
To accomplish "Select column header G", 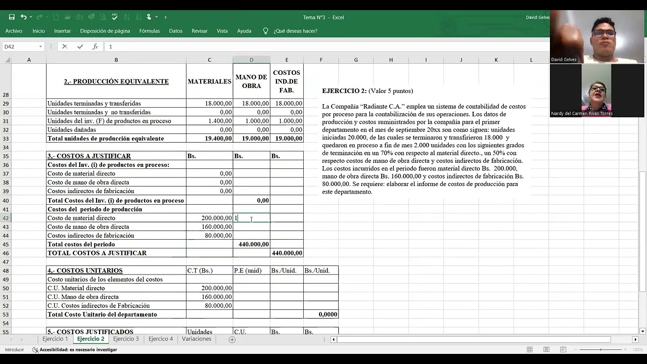I will pyautogui.click(x=356, y=60).
